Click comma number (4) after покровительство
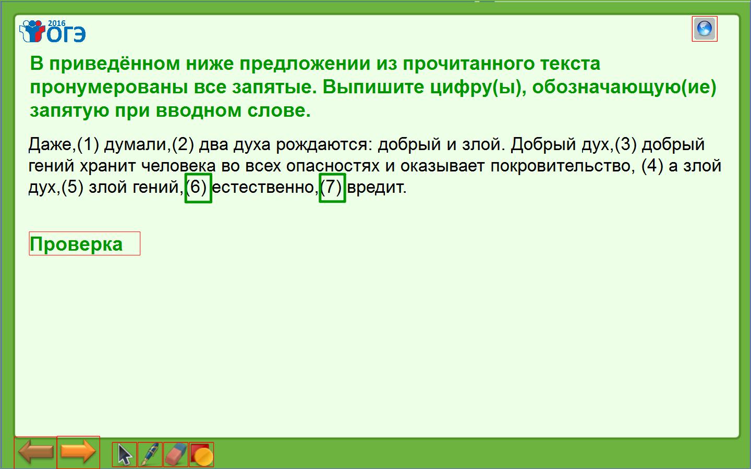Image resolution: width=751 pixels, height=469 pixels. tap(652, 166)
